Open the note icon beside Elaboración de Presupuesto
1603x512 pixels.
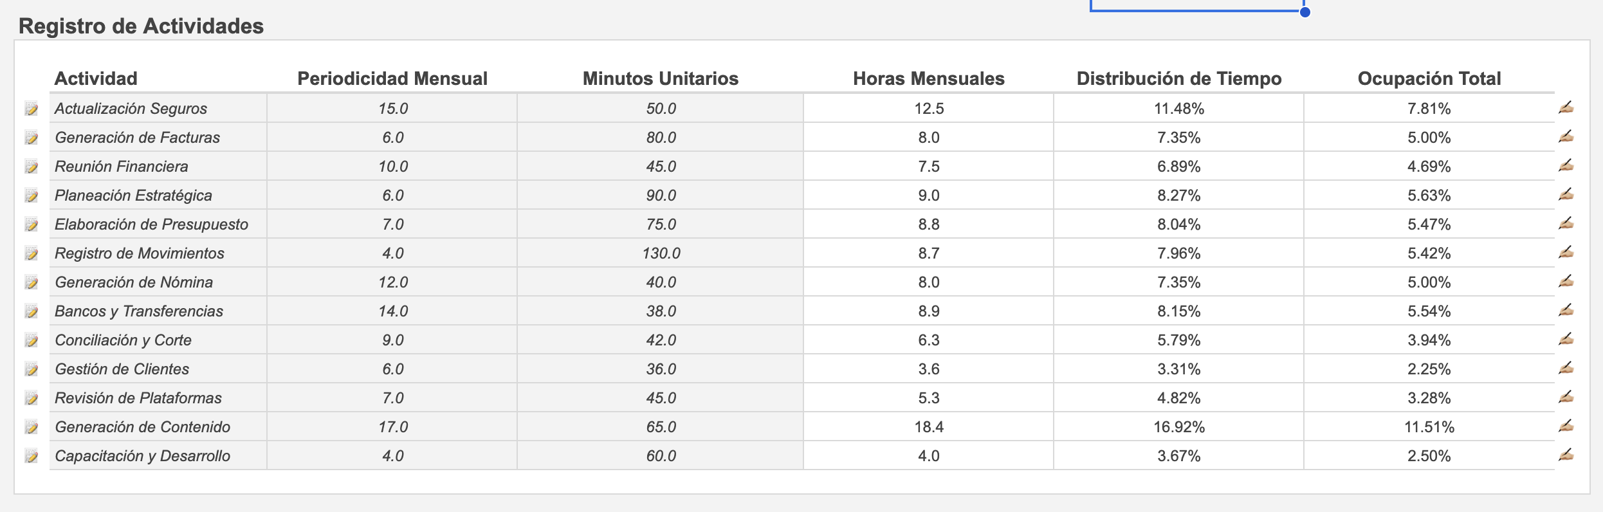click(32, 224)
